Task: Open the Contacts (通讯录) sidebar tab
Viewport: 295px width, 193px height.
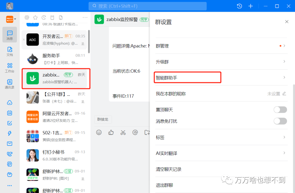Action: 10,84
